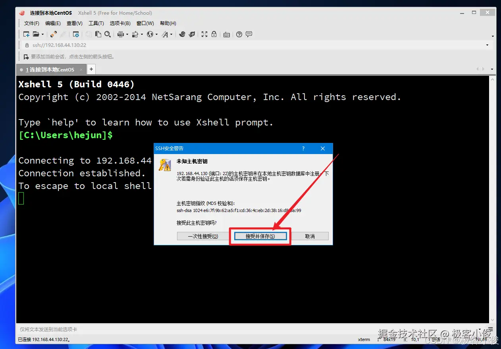The image size is (501, 349).
Task: Open the 选项卡(B) menu
Action: (x=120, y=23)
